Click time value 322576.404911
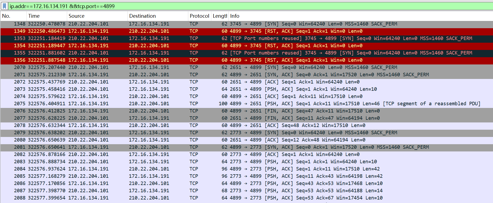493x203 pixels. (x=47, y=104)
